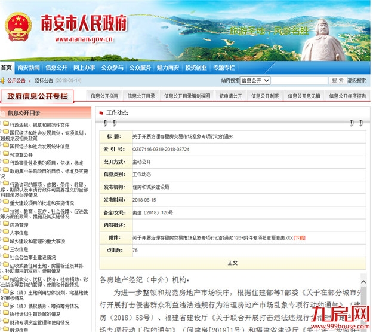Open 抢险救灾、优抚、救济 tree item
The height and width of the screenshot is (332, 373).
(49, 279)
